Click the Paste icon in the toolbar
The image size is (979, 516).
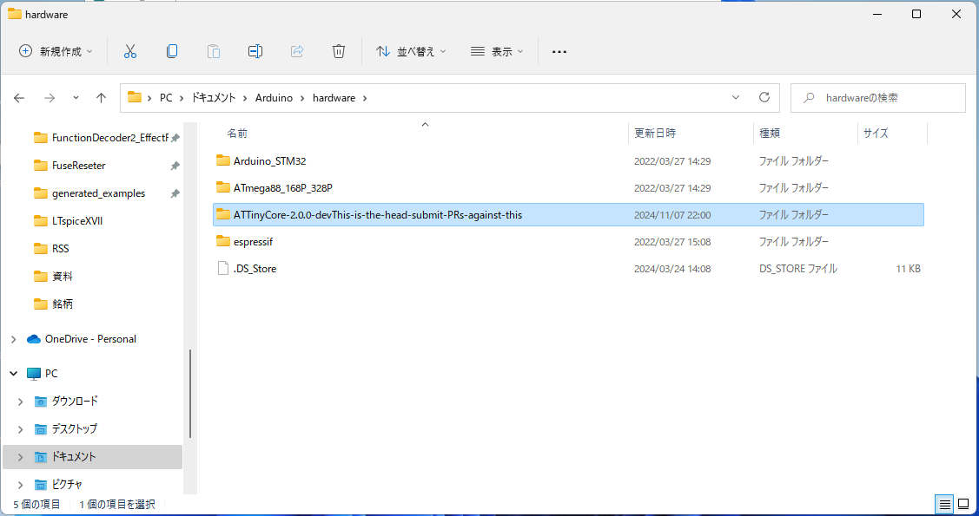point(214,51)
